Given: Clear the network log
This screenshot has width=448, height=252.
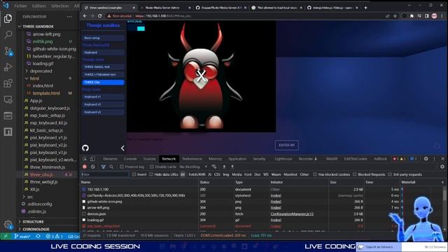Looking at the screenshot, I should [93, 167].
